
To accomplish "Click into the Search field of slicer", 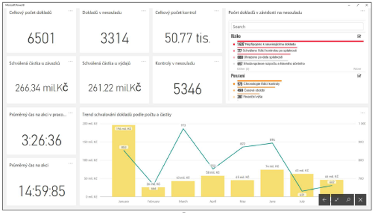I will [x=297, y=27].
